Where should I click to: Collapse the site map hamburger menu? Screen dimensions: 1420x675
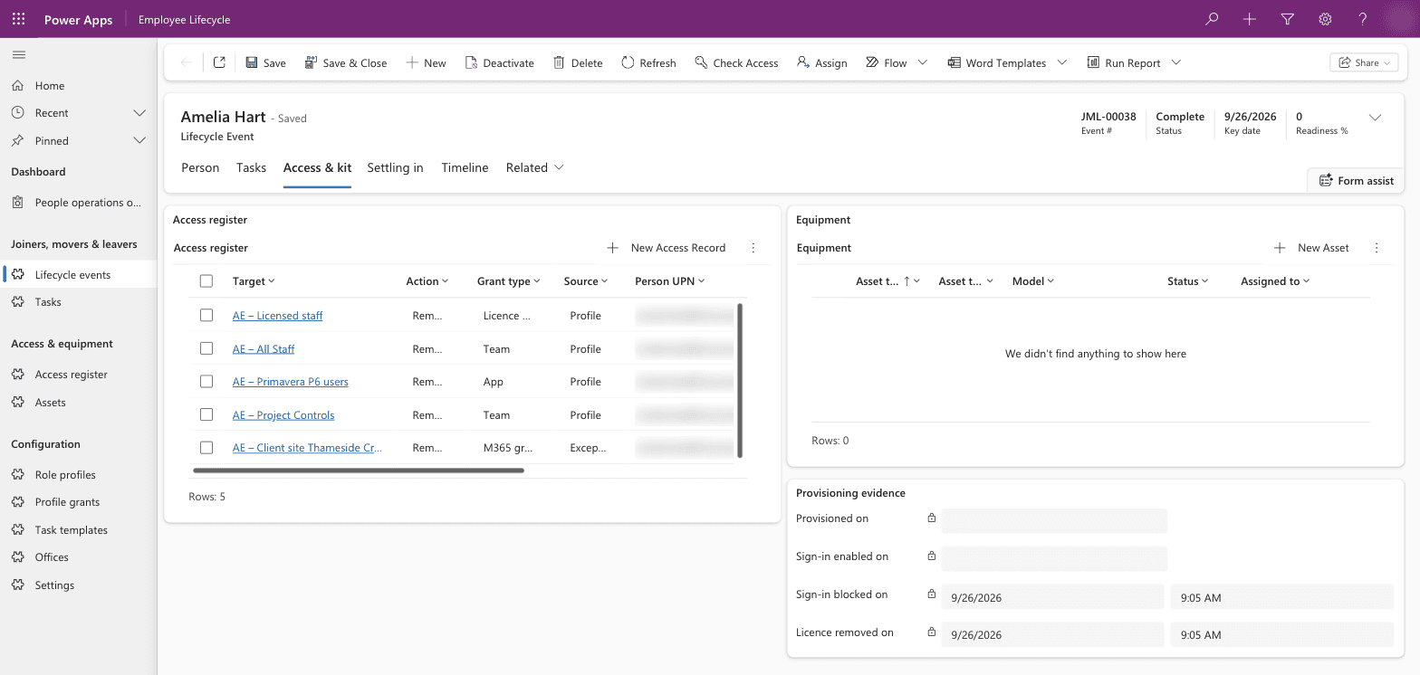tap(18, 55)
